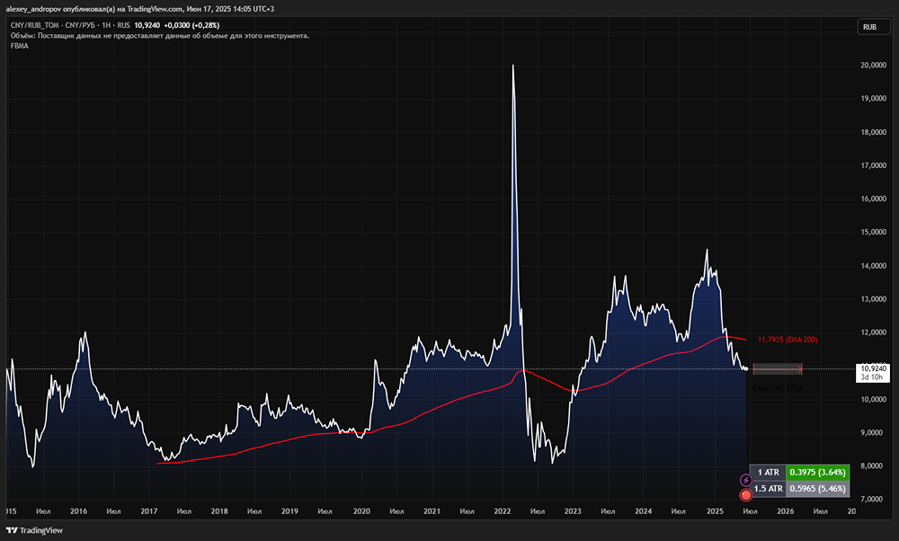This screenshot has height=541, width=899.
Task: Click the TradingView logo
Action: (34, 530)
